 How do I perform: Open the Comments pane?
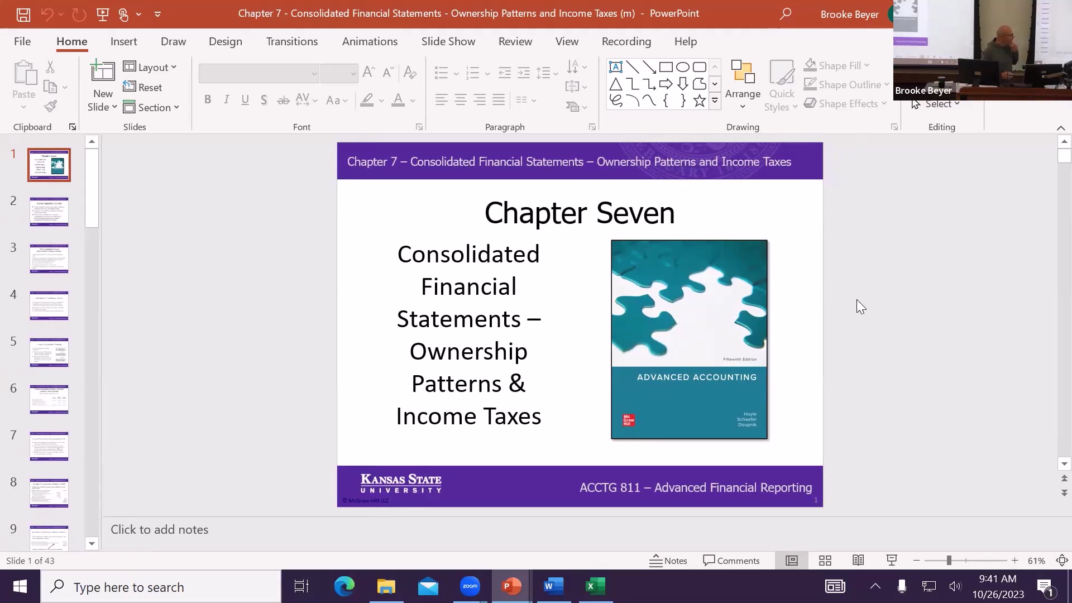[x=731, y=560]
